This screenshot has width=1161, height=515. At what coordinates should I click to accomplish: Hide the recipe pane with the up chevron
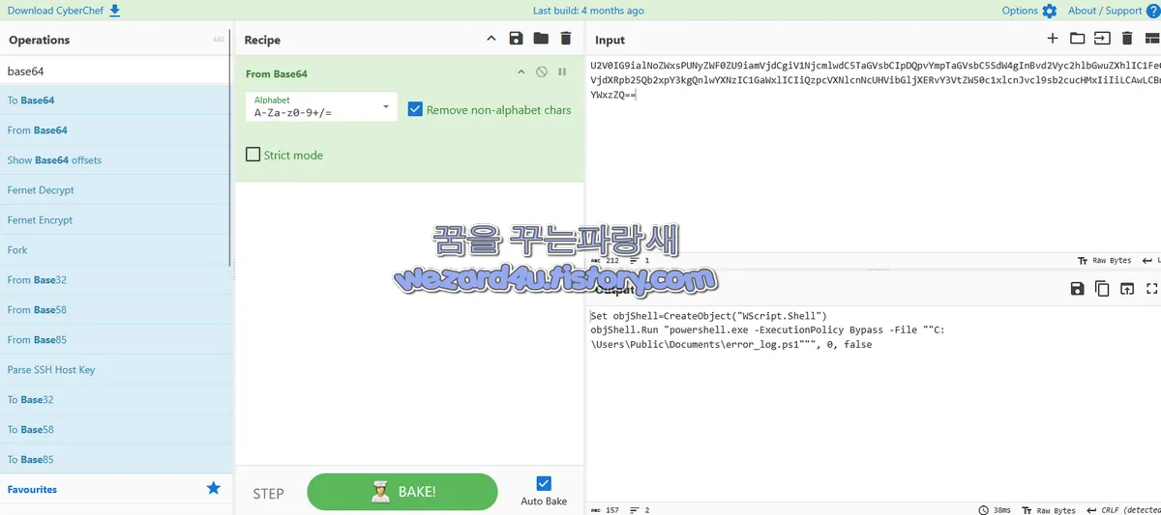tap(491, 39)
